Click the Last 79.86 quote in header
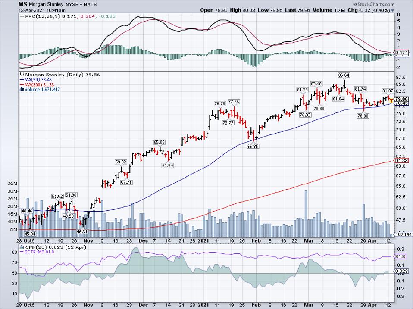This screenshot has width=413, height=309. (x=297, y=10)
